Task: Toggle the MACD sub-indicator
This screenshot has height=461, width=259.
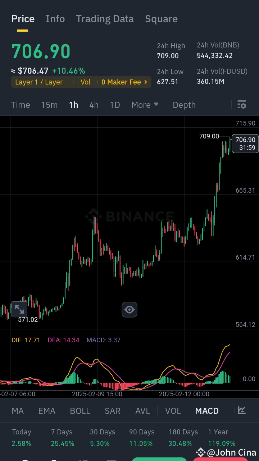Action: [x=207, y=411]
